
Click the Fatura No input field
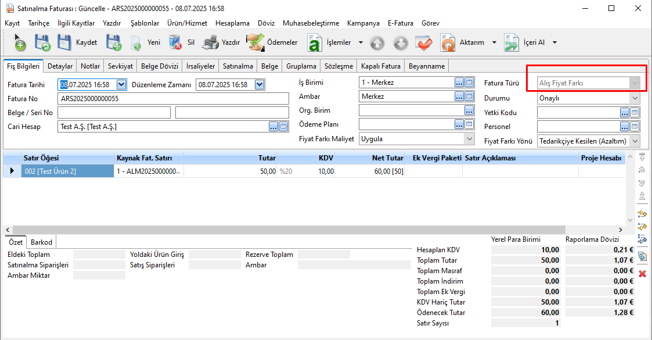tap(173, 99)
